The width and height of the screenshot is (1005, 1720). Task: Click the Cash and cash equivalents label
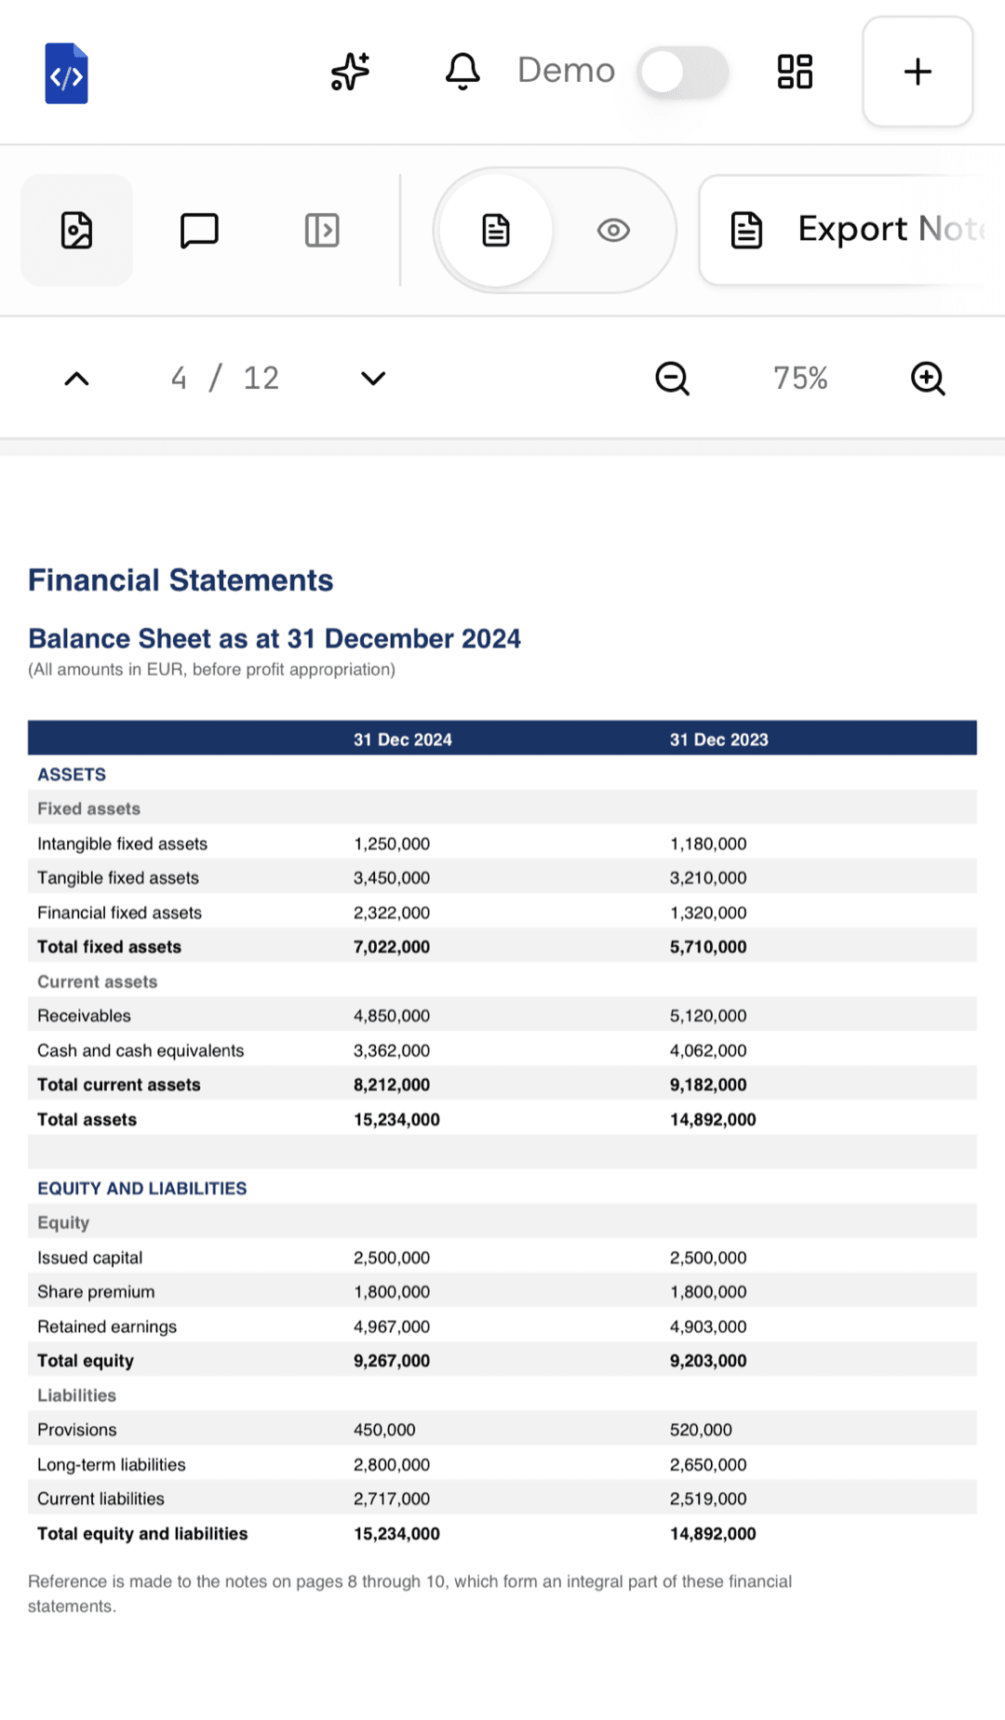[x=141, y=1050]
